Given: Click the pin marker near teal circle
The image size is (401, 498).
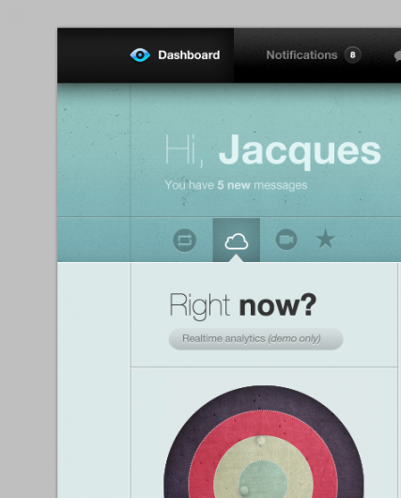Looking at the screenshot, I should (243, 490).
